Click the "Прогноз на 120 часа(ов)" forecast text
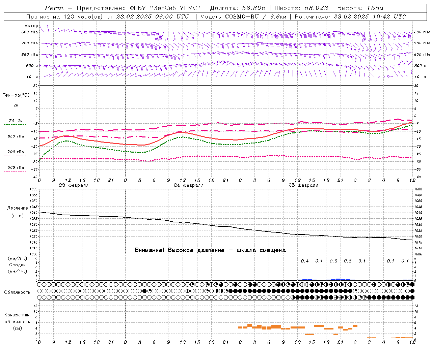Viewport: 432px width, 345px height. pyautogui.click(x=65, y=17)
